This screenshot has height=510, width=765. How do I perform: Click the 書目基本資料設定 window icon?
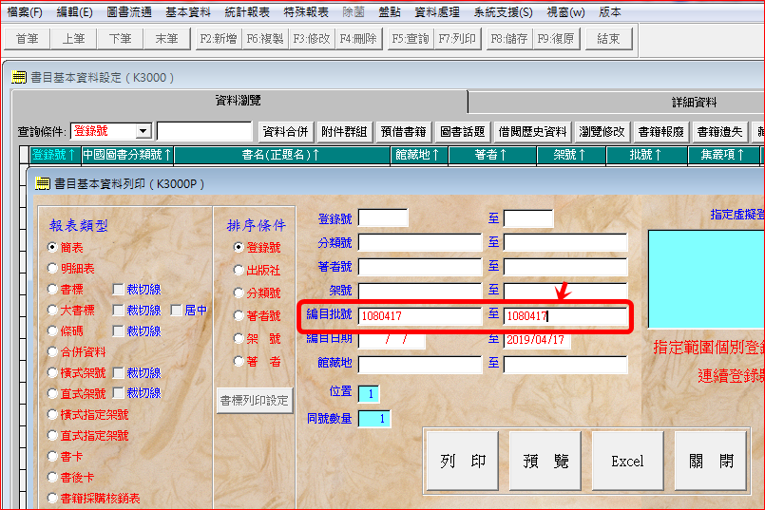(x=19, y=77)
